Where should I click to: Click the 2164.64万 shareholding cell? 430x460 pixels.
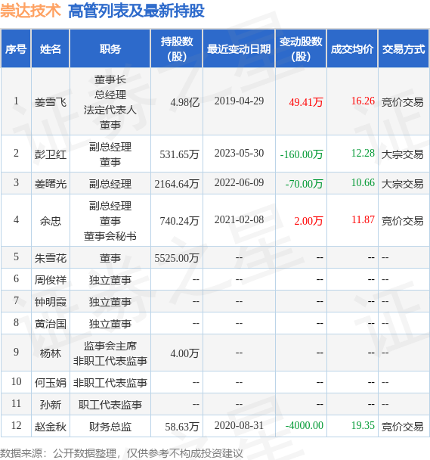click(x=177, y=184)
